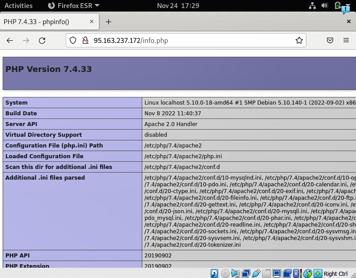
Task: Open Firefox hamburger application menu
Action: pyautogui.click(x=346, y=41)
